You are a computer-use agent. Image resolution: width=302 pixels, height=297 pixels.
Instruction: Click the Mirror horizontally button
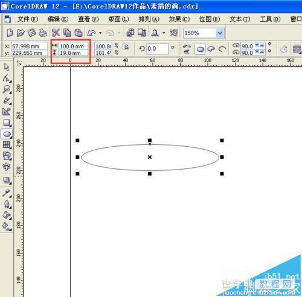(x=187, y=46)
